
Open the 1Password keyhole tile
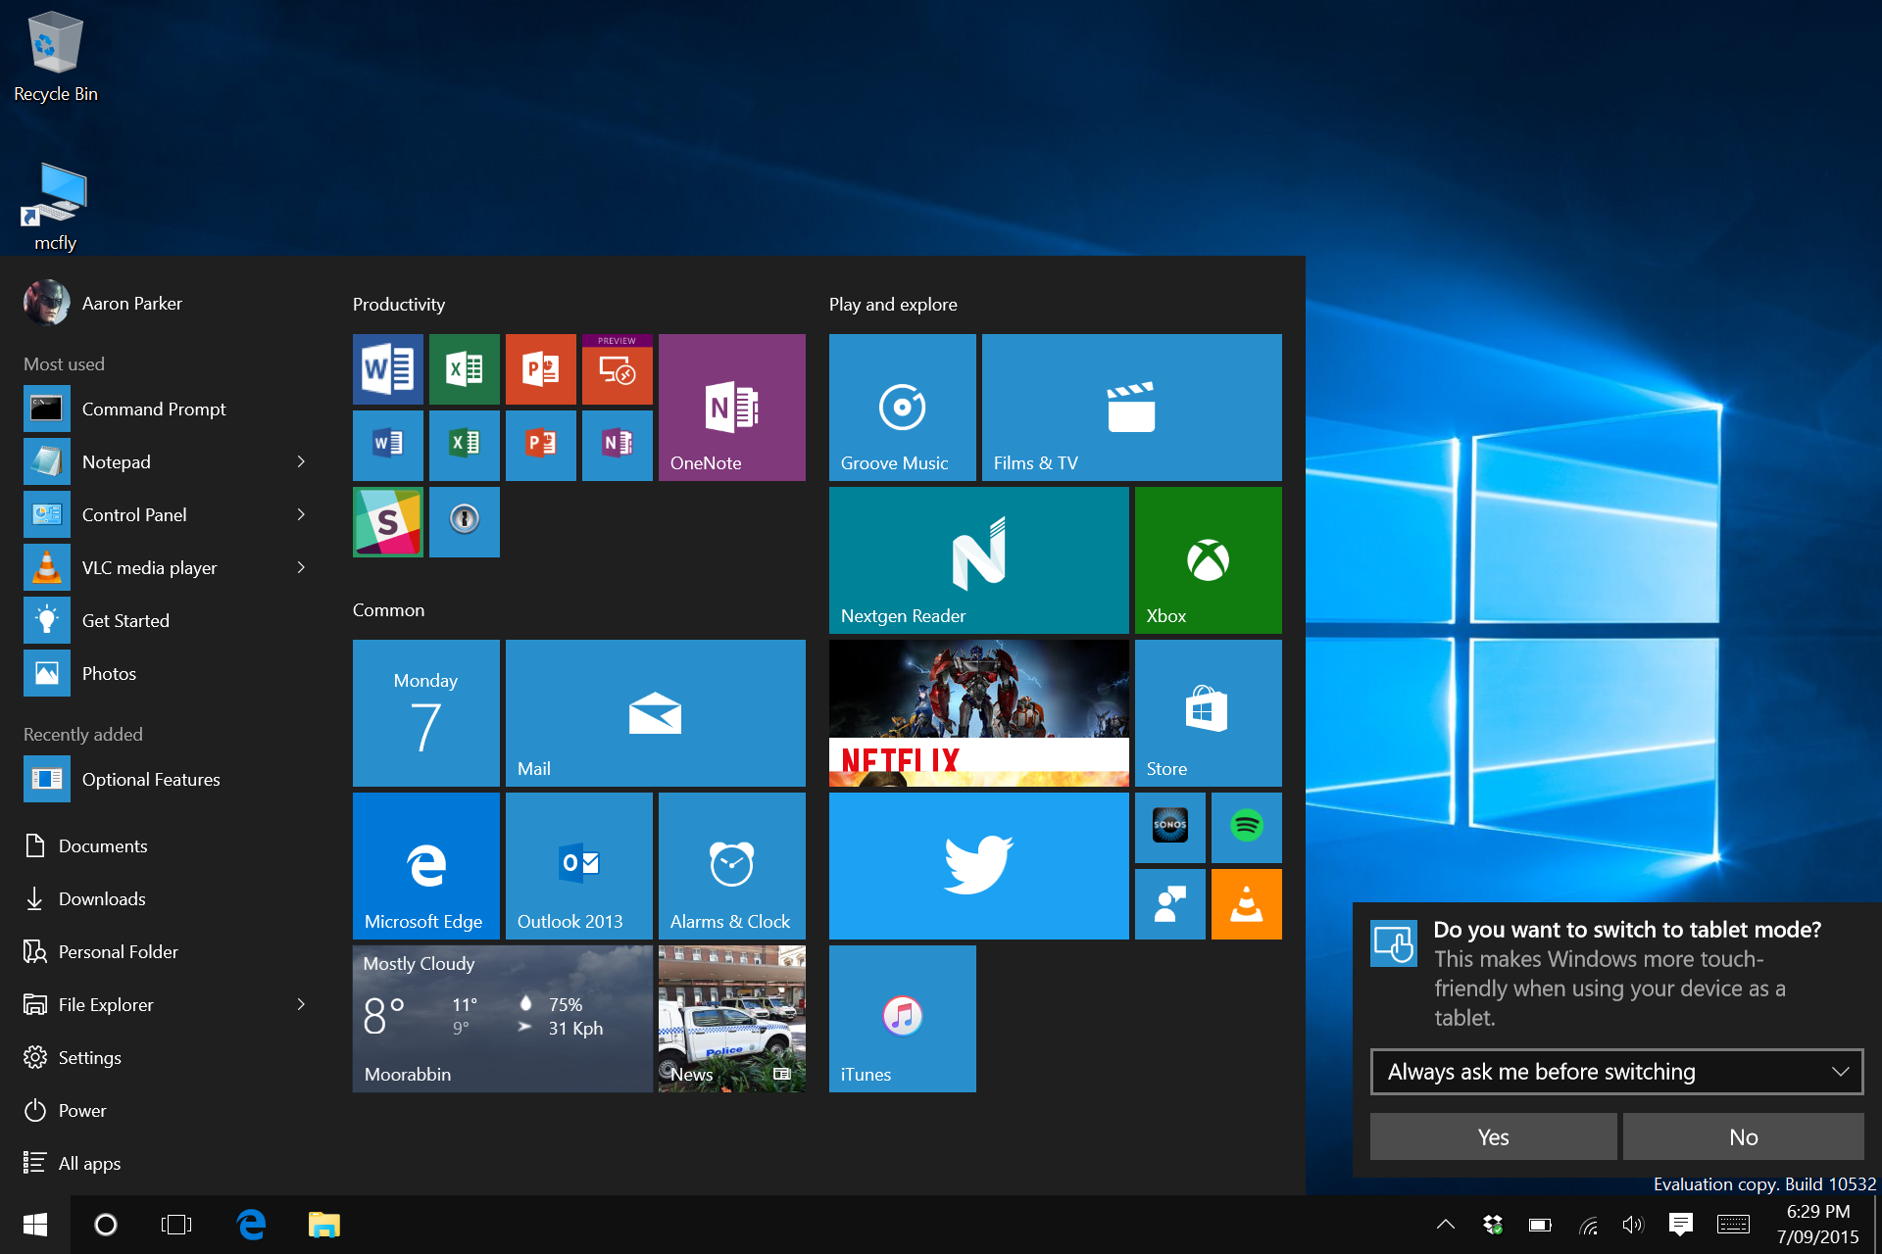pyautogui.click(x=465, y=522)
